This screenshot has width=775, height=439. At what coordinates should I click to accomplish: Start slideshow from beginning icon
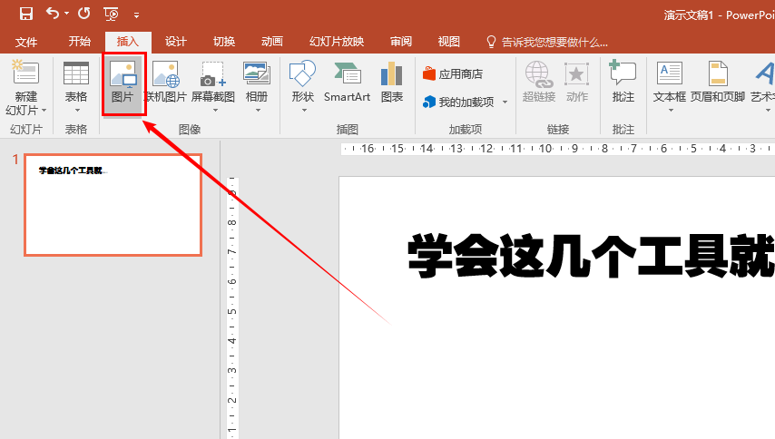[x=112, y=14]
